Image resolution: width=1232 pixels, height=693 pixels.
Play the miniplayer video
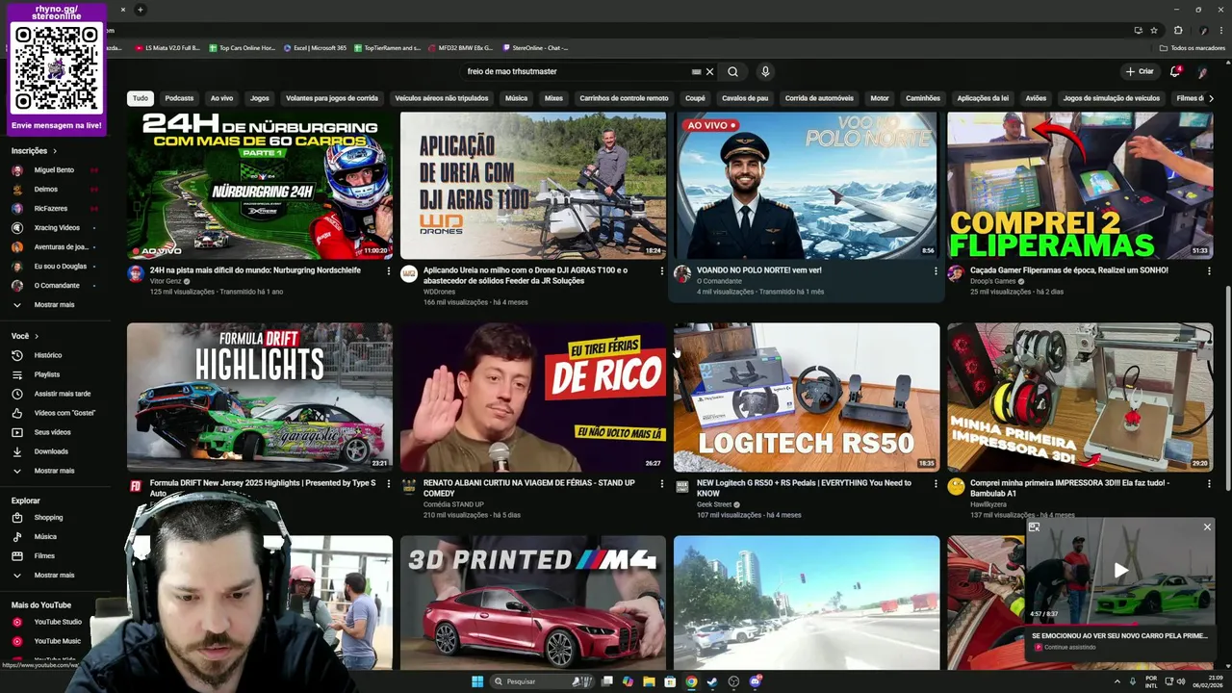click(x=1120, y=570)
